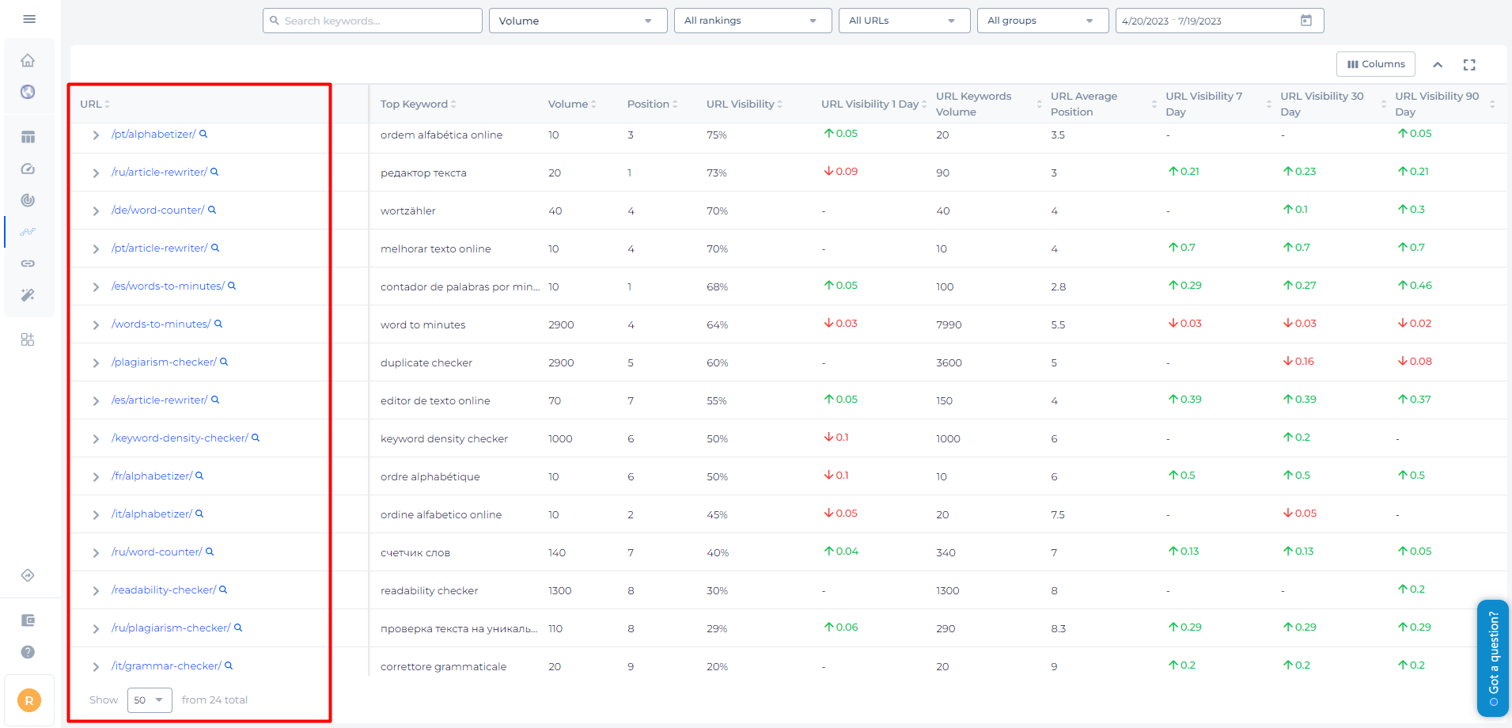Sort by URL Visibility 90 Day header
Image resolution: width=1512 pixels, height=728 pixels.
coord(1445,104)
